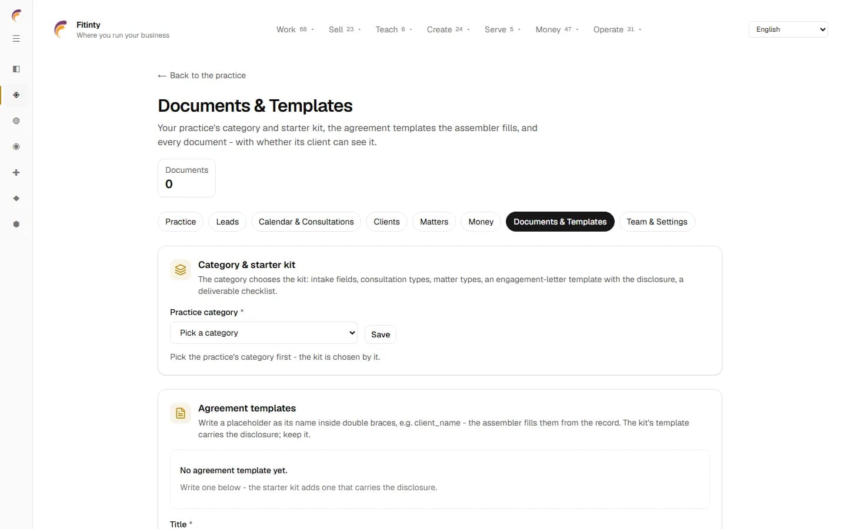Click the solid diamond sidebar icon

(16, 199)
